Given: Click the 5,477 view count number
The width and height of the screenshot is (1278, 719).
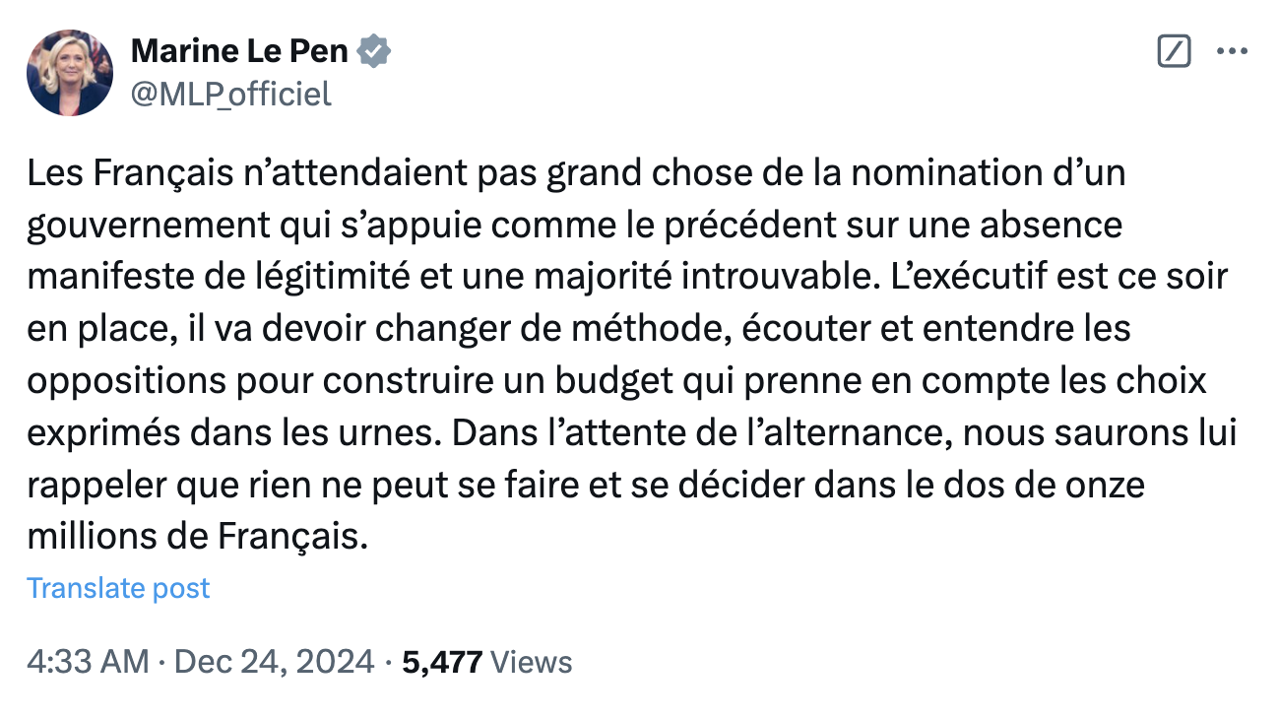Looking at the screenshot, I should [441, 662].
